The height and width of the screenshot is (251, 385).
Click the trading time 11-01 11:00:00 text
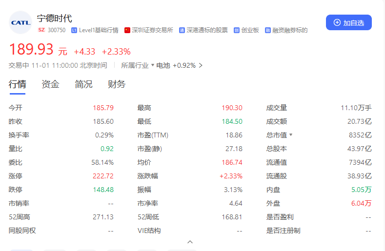(x=55, y=65)
